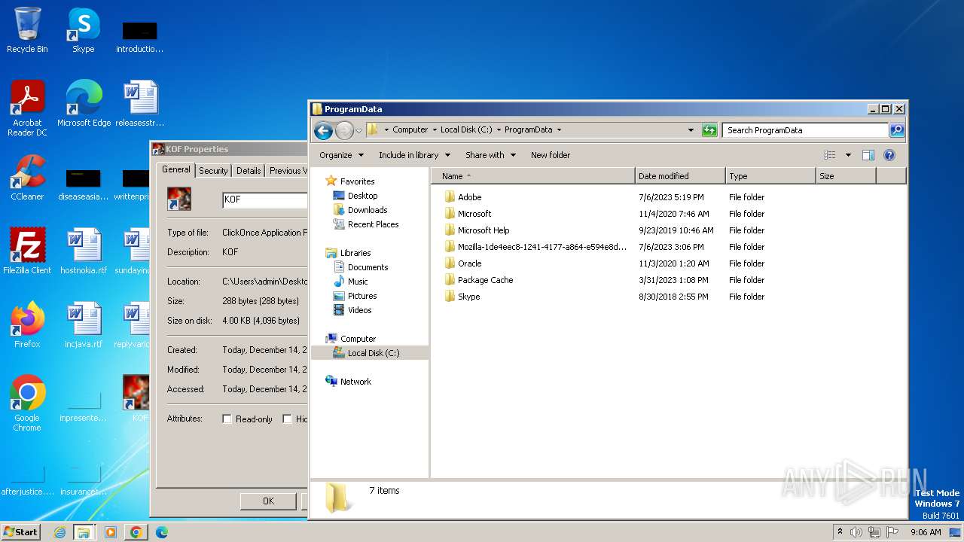Select the Oracle folder
The width and height of the screenshot is (964, 542).
pyautogui.click(x=463, y=263)
